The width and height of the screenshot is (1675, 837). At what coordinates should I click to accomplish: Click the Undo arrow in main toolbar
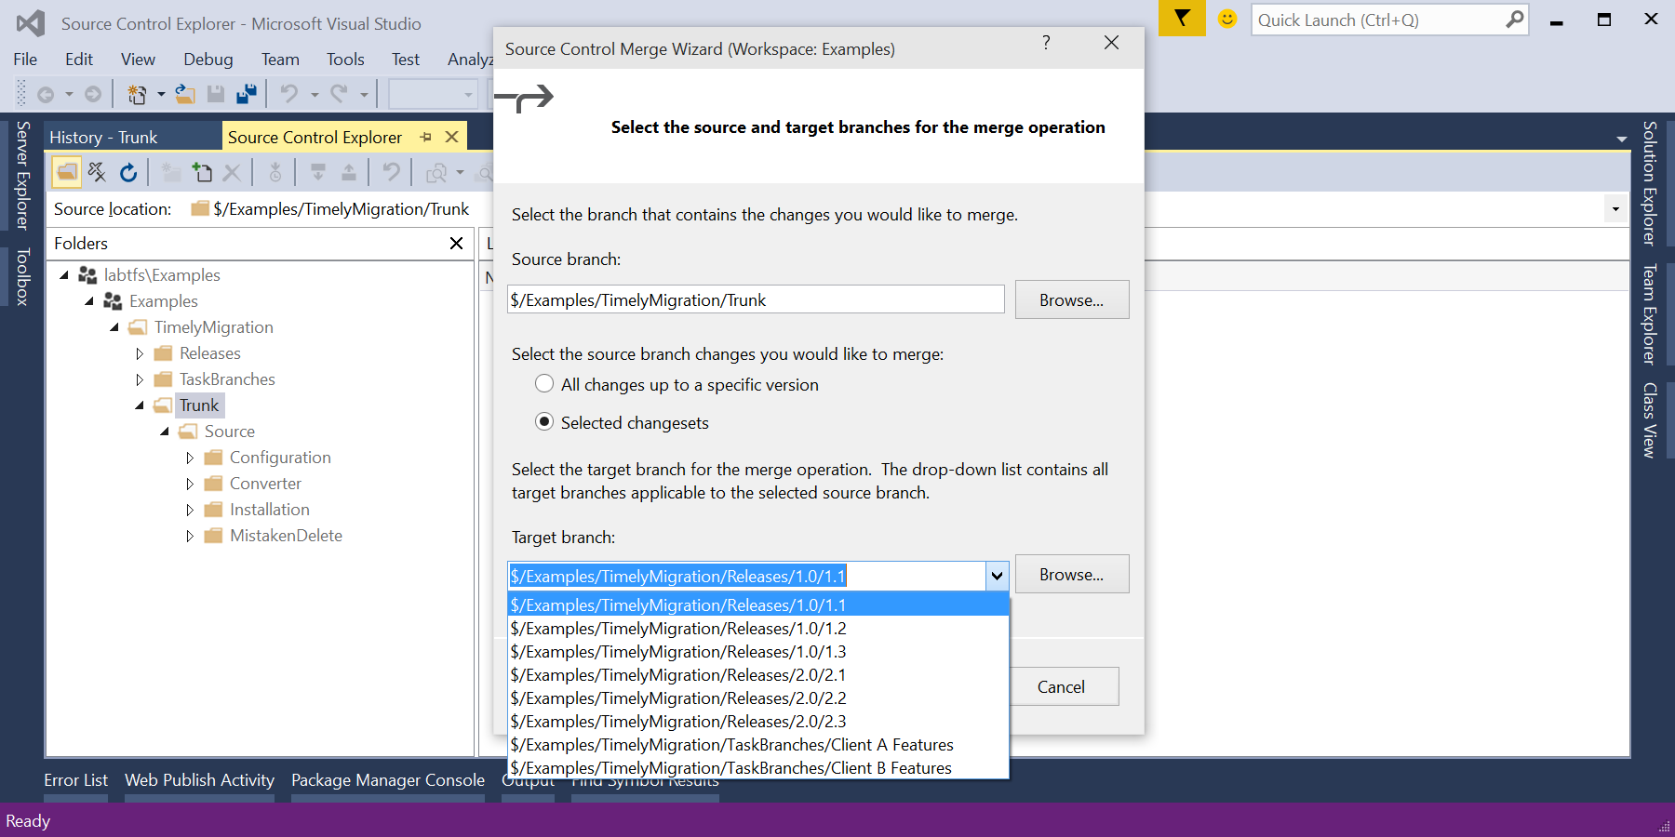pyautogui.click(x=289, y=94)
